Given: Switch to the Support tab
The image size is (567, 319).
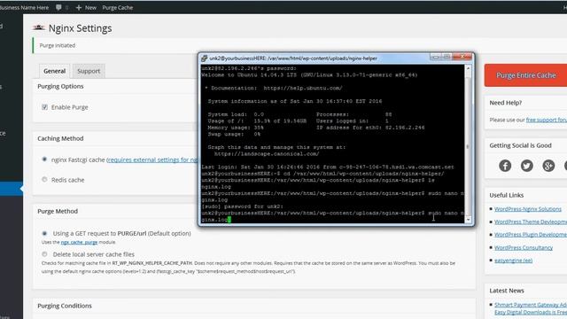Looking at the screenshot, I should 89,71.
